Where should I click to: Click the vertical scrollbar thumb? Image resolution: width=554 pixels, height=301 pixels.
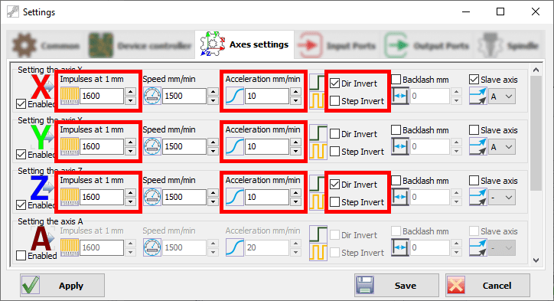(536, 133)
